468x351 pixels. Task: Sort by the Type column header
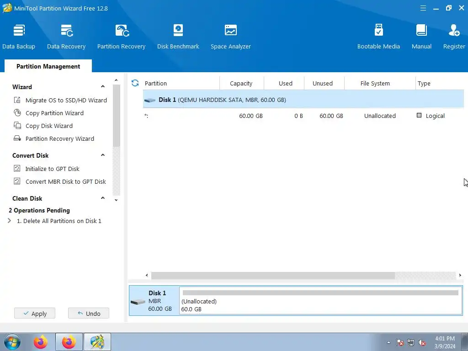pos(440,83)
